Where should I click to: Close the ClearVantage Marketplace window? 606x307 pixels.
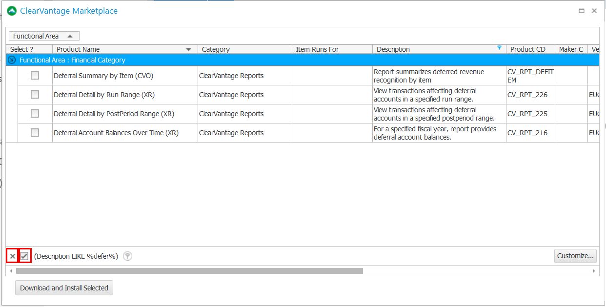point(594,11)
